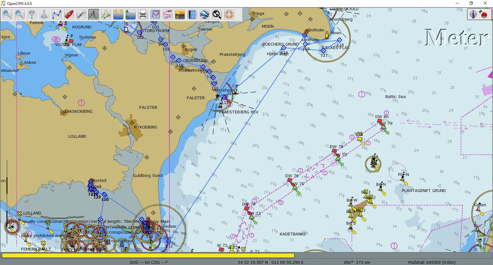The width and height of the screenshot is (493, 265).
Task: Trigger Man Overboard lifebuoy icon
Action: point(229,14)
